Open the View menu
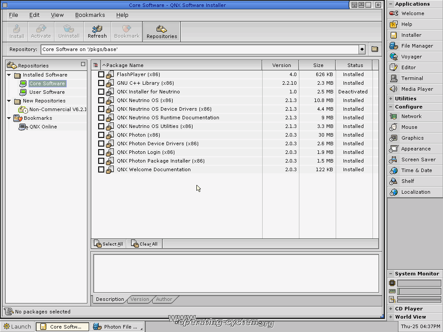The width and height of the screenshot is (443, 332). coord(57,15)
